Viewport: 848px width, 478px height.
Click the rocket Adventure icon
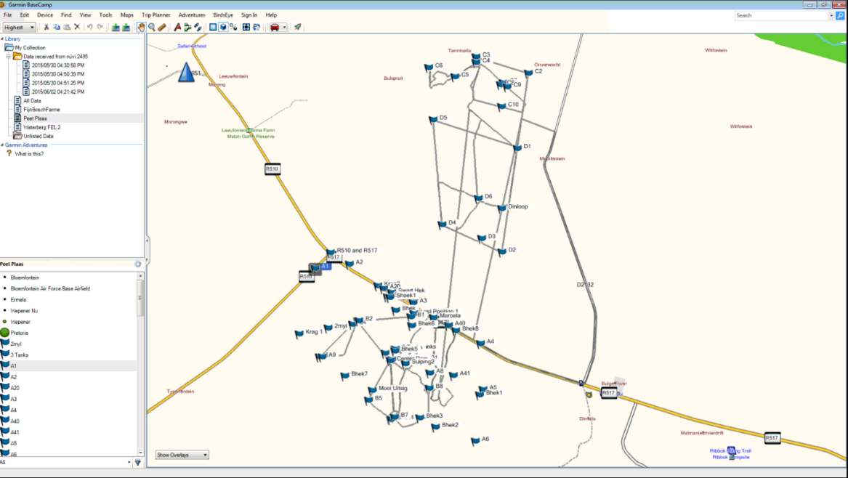(x=297, y=27)
